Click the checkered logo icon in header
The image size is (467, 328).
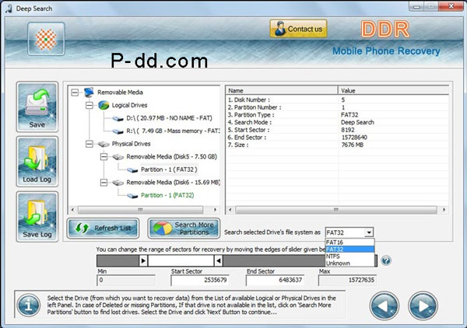coord(46,39)
